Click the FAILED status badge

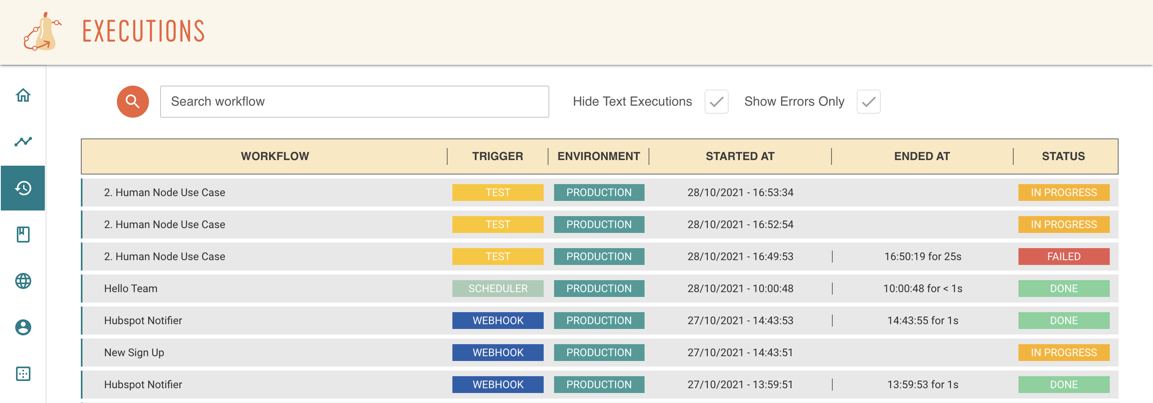[x=1063, y=256]
